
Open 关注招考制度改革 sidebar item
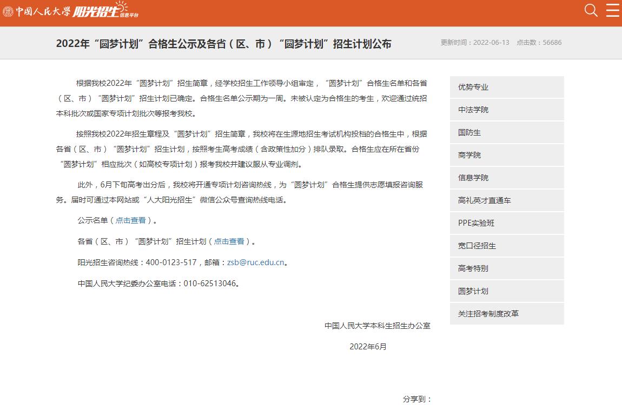(x=507, y=314)
